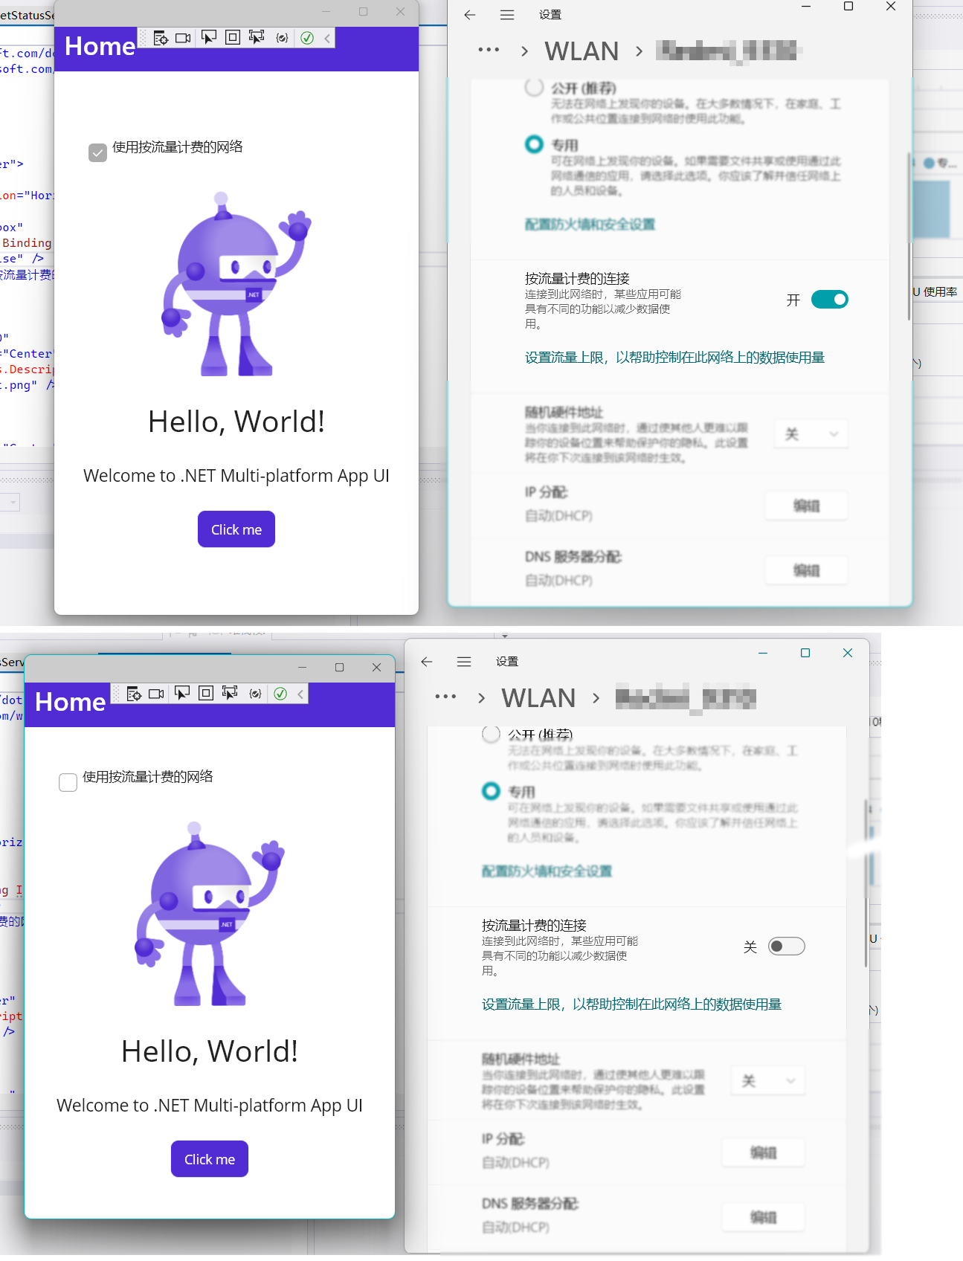This screenshot has height=1261, width=963.
Task: Collapse the debug toolbar in lower Home window
Action: click(x=300, y=694)
